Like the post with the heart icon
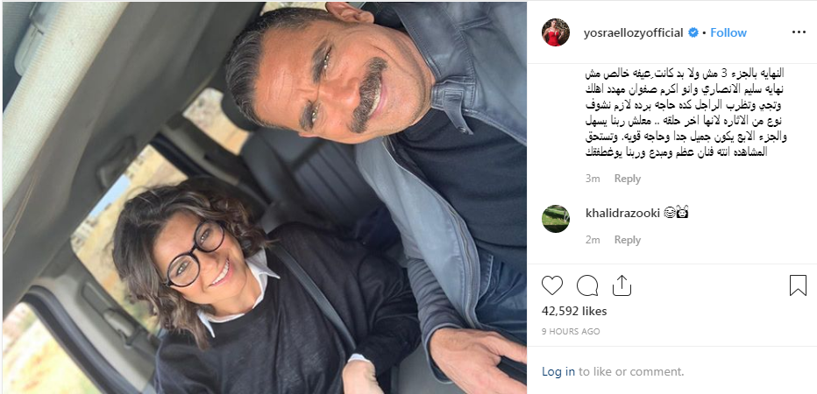Image resolution: width=817 pixels, height=394 pixels. [x=552, y=285]
